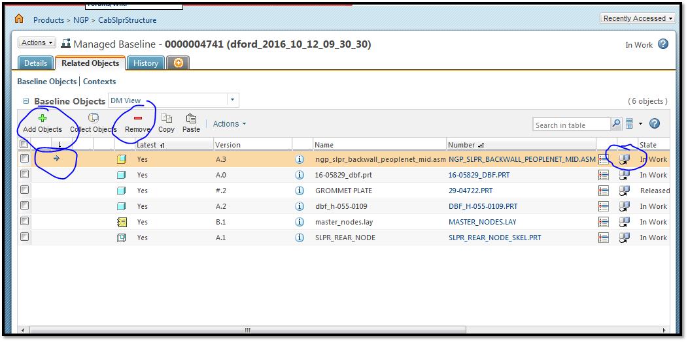The height and width of the screenshot is (342, 688).
Task: Click the help question mark next to In Work
Action: coord(662,44)
